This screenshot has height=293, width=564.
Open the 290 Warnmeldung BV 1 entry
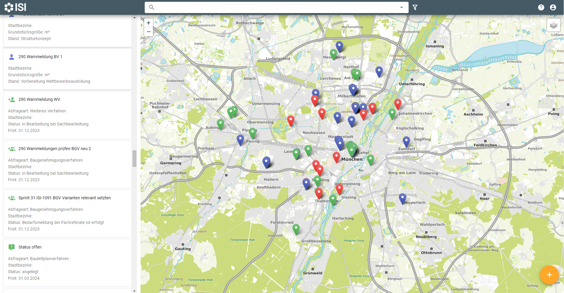point(40,57)
